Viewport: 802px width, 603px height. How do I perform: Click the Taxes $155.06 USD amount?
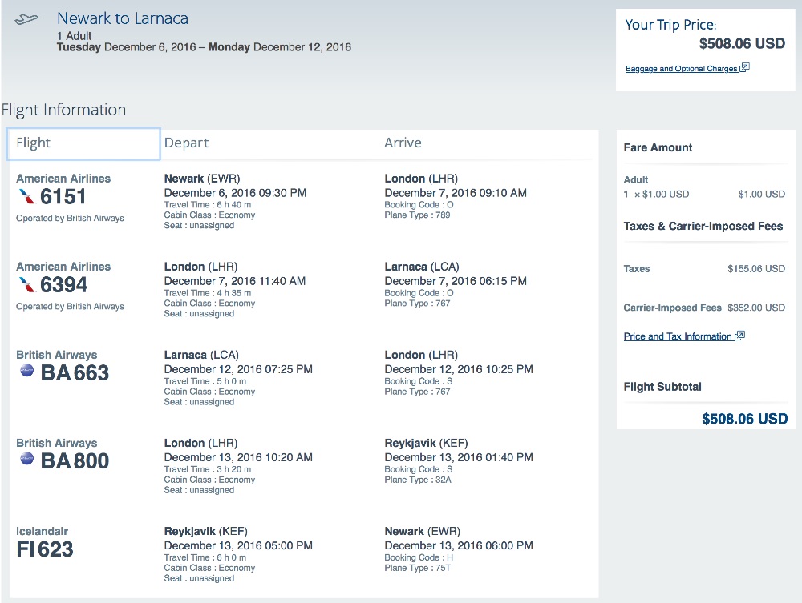tap(755, 269)
